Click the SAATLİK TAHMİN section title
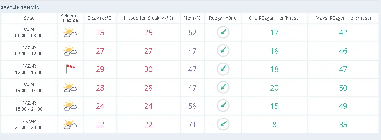 (x=20, y=8)
